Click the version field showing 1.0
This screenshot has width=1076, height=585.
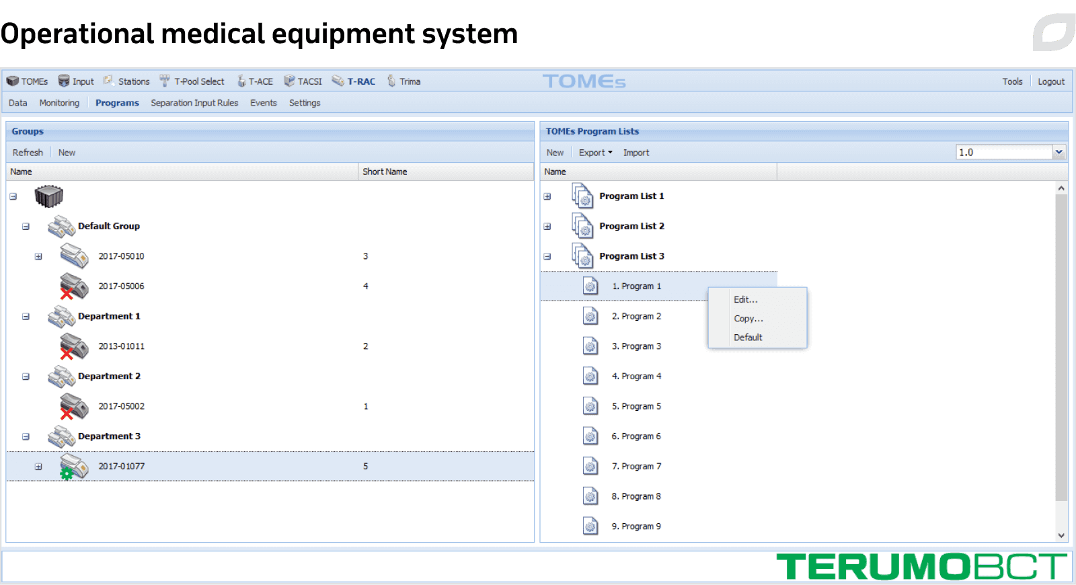coord(1004,152)
